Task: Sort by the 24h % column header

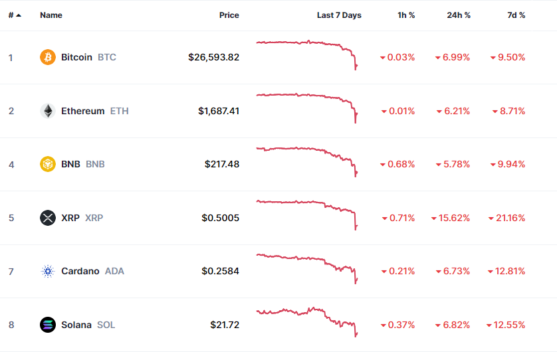Action: (x=459, y=15)
